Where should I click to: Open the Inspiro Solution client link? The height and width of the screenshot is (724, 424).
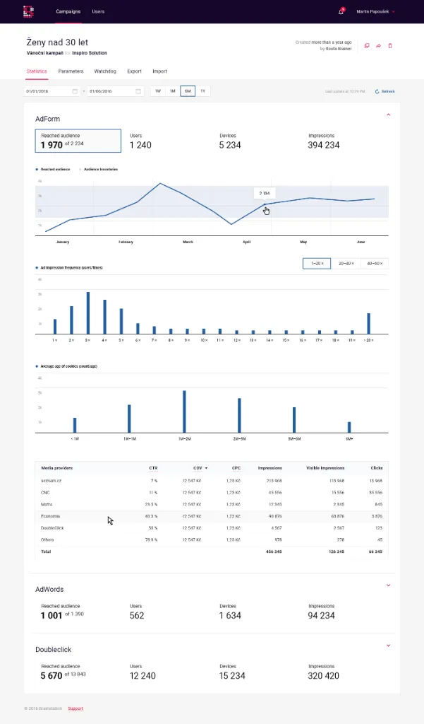click(90, 53)
